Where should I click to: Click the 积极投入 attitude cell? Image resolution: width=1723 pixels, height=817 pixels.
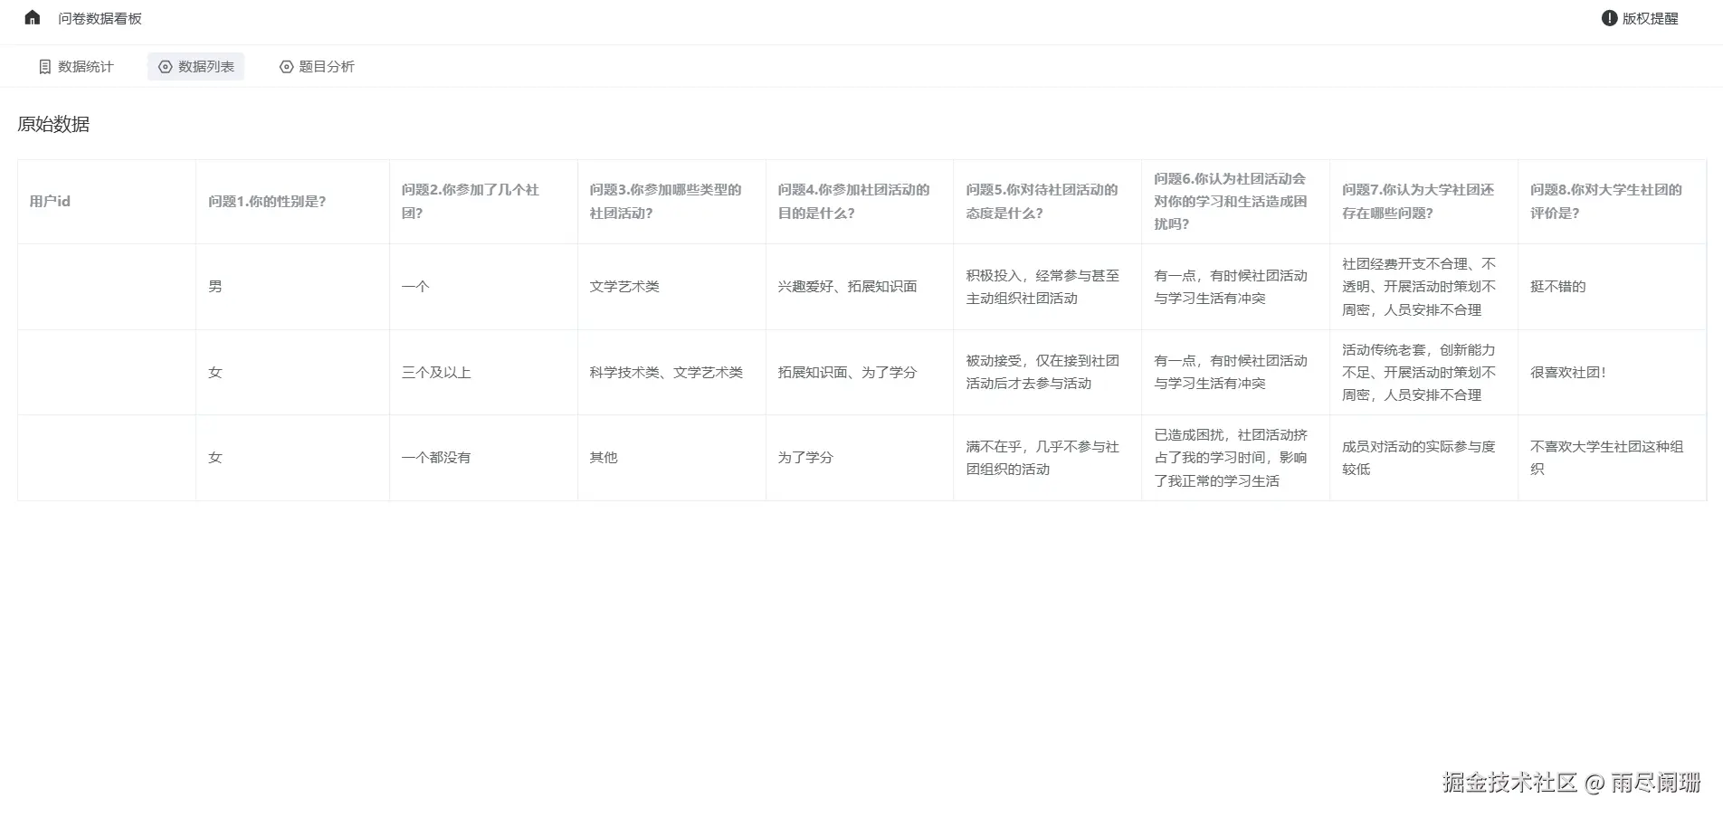pyautogui.click(x=1047, y=287)
